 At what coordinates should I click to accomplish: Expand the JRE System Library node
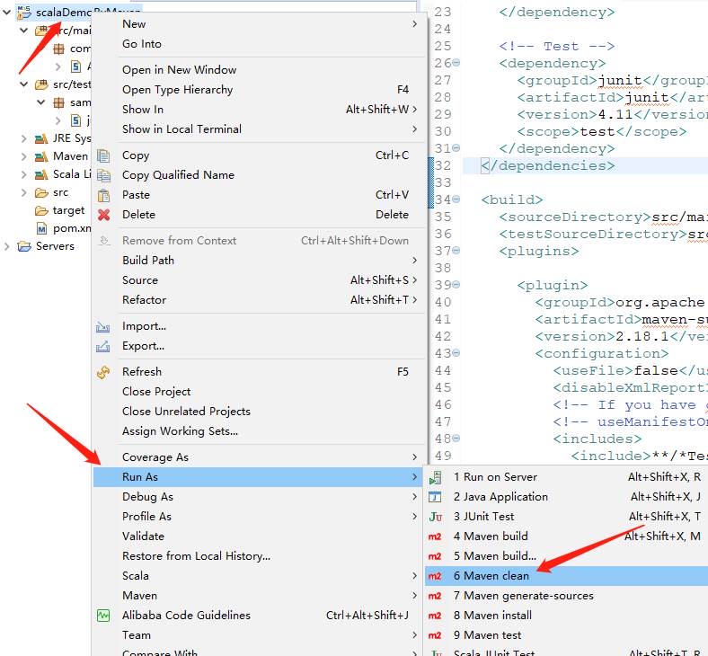(x=23, y=138)
